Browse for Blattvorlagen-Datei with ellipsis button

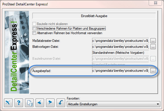pos(153,47)
